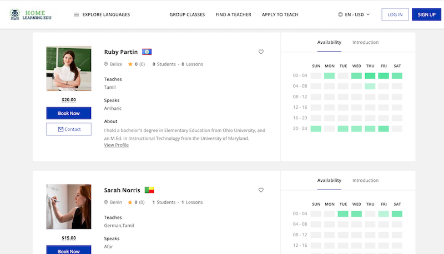The image size is (444, 254).
Task: Select Ruby's Sunday 20 - 24 availability slot
Action: click(316, 129)
